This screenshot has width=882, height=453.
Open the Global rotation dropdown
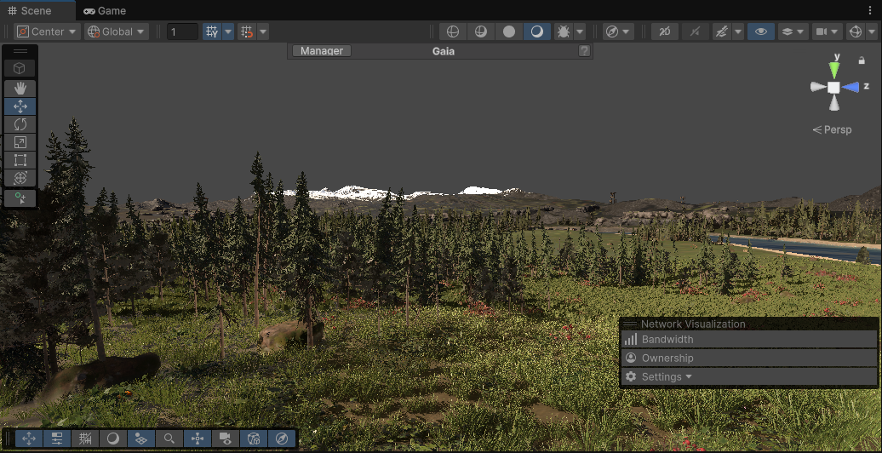pyautogui.click(x=117, y=32)
